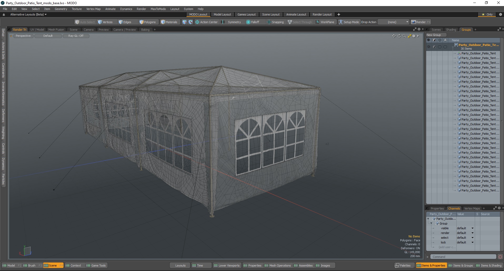
Task: Switch to Render Layout tab
Action: (x=322, y=14)
